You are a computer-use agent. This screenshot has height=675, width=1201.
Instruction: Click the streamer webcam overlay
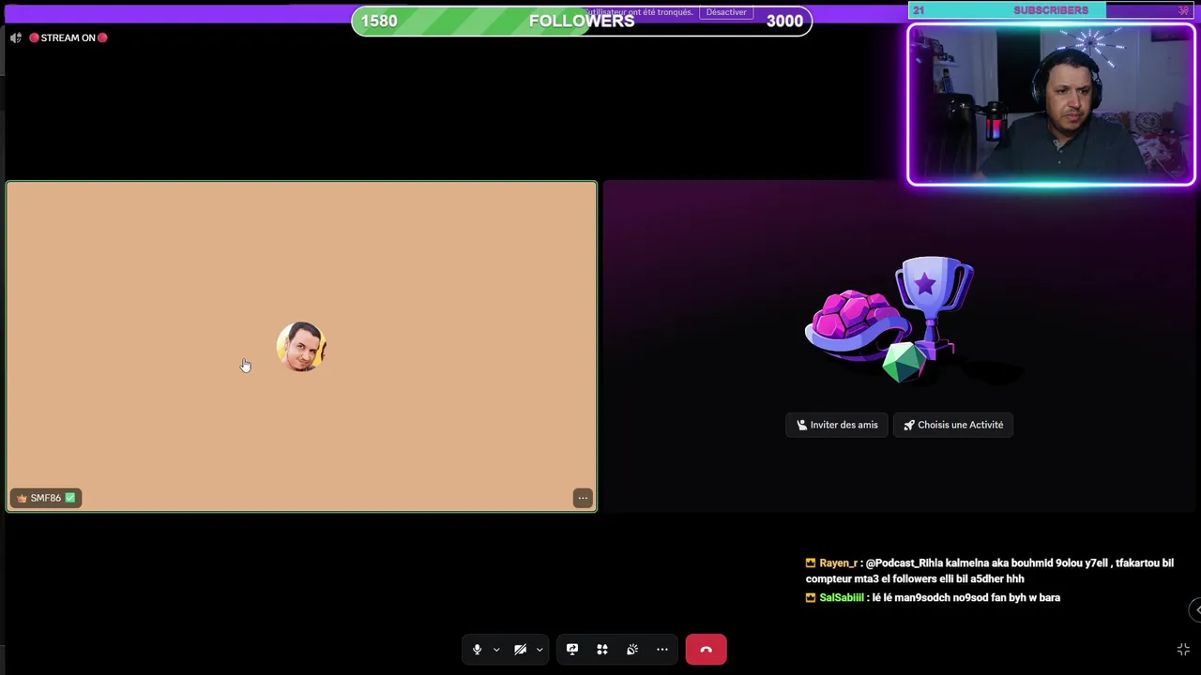1051,104
